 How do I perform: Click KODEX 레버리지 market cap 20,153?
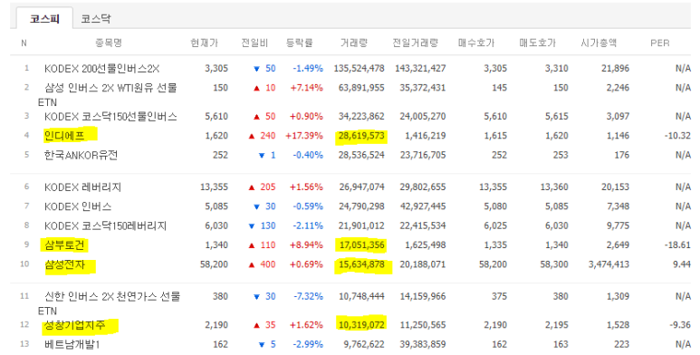[615, 187]
